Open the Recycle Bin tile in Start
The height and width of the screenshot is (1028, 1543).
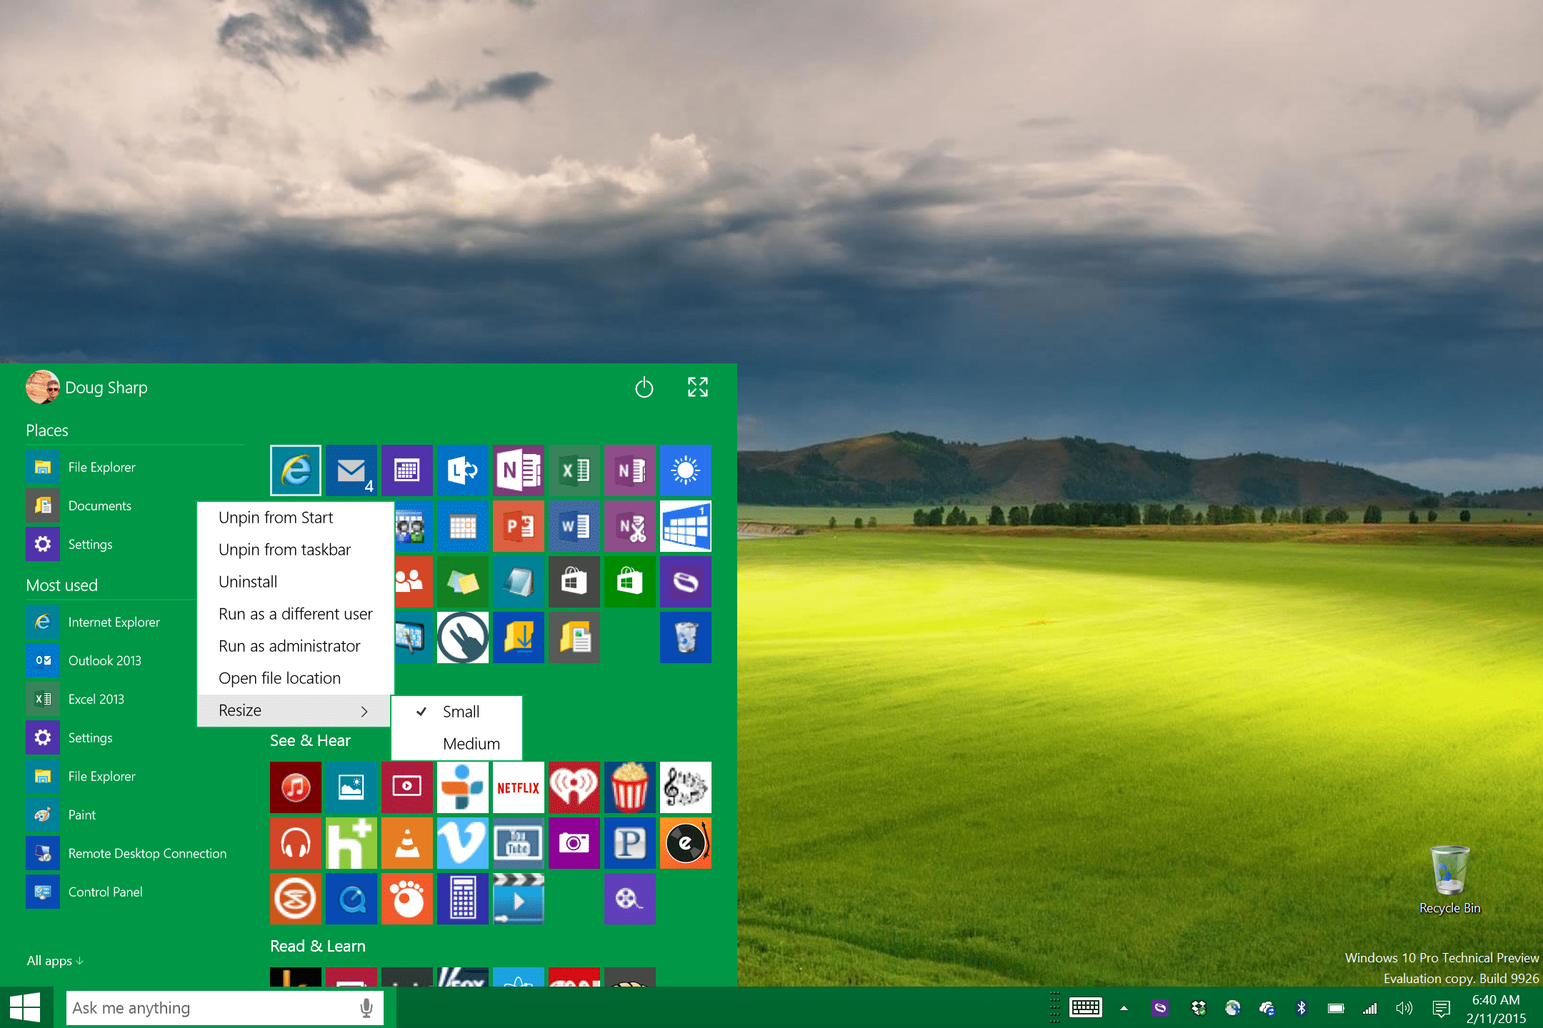pyautogui.click(x=686, y=638)
